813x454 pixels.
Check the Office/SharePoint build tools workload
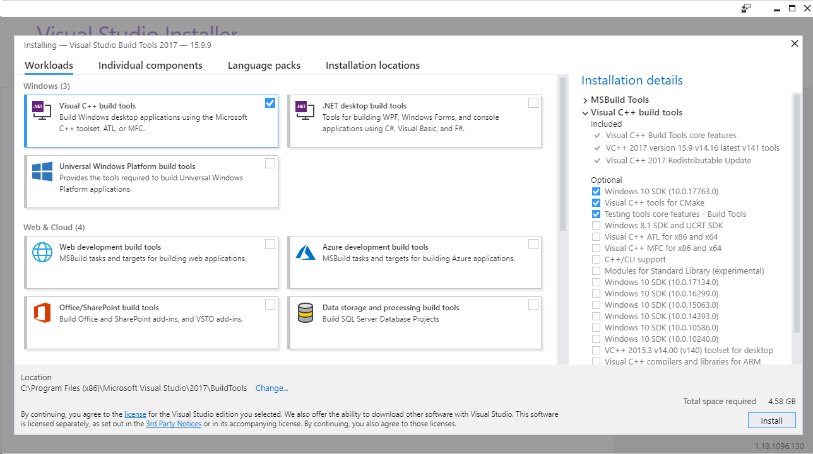270,305
